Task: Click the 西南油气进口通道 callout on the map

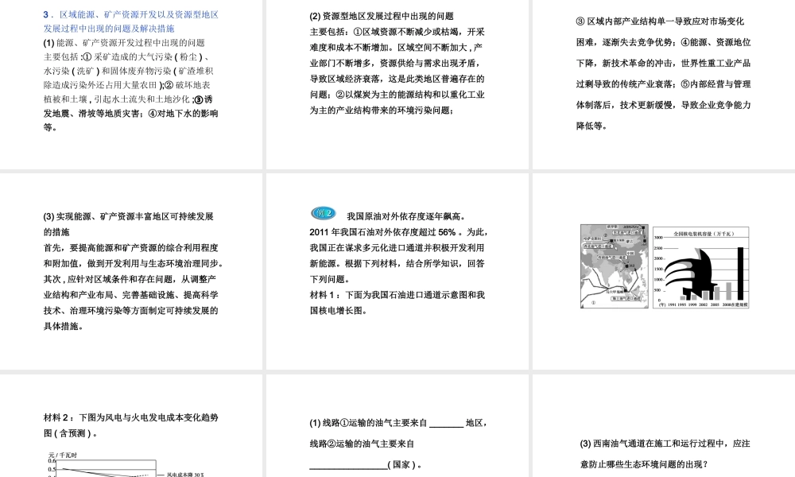Action: [x=611, y=258]
